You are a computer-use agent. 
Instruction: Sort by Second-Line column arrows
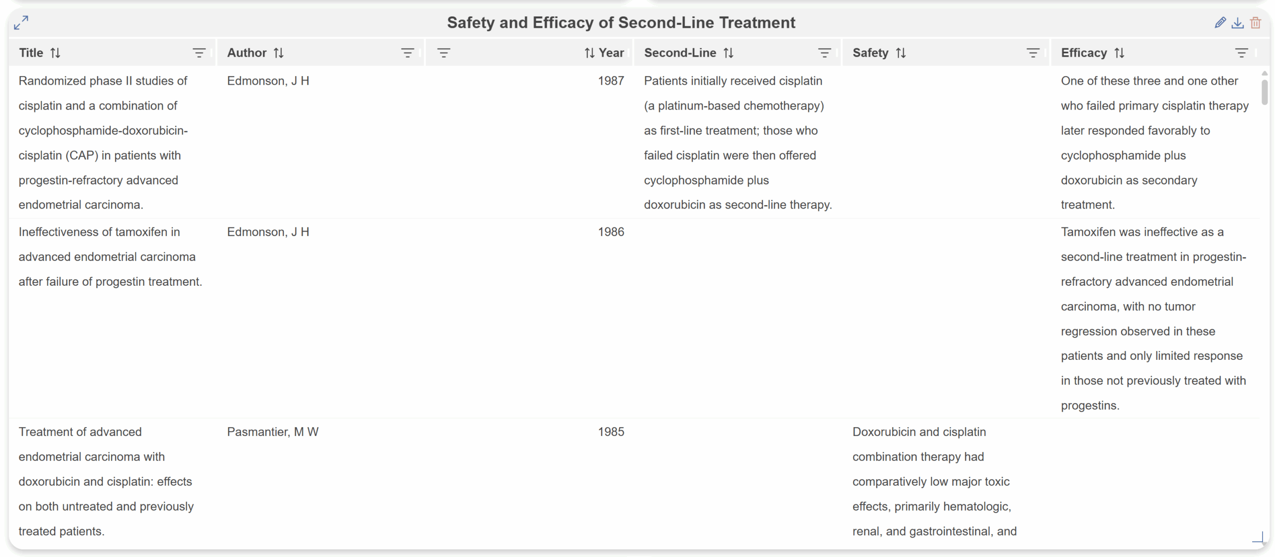pyautogui.click(x=728, y=53)
